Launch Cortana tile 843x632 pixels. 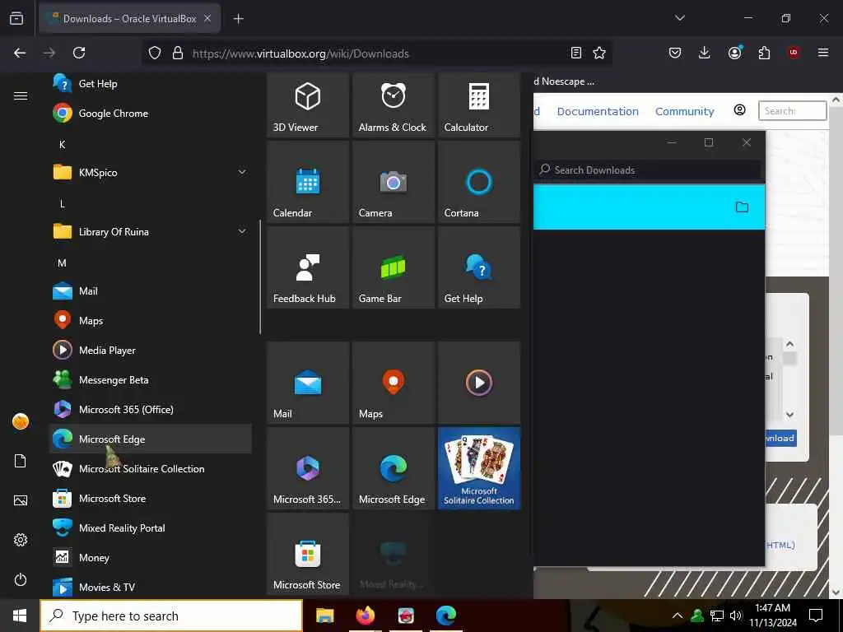(478, 182)
